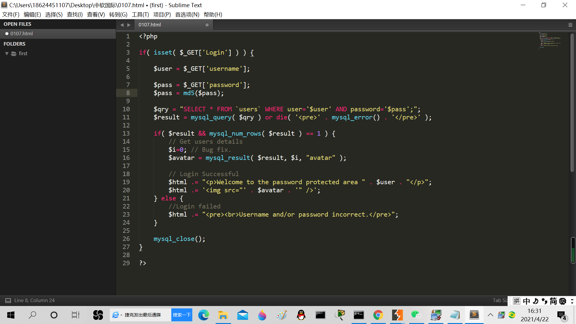Click the tab forward navigation arrow
The image size is (576, 324).
coord(129,25)
